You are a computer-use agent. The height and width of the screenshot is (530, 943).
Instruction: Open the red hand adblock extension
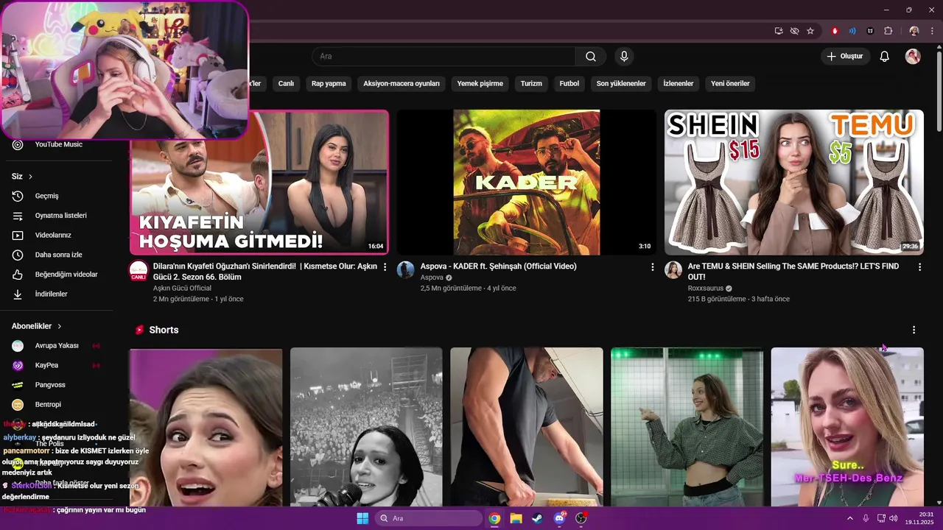point(835,31)
